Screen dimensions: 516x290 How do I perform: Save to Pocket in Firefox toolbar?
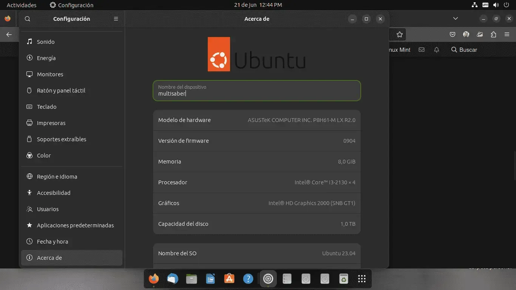pyautogui.click(x=453, y=34)
